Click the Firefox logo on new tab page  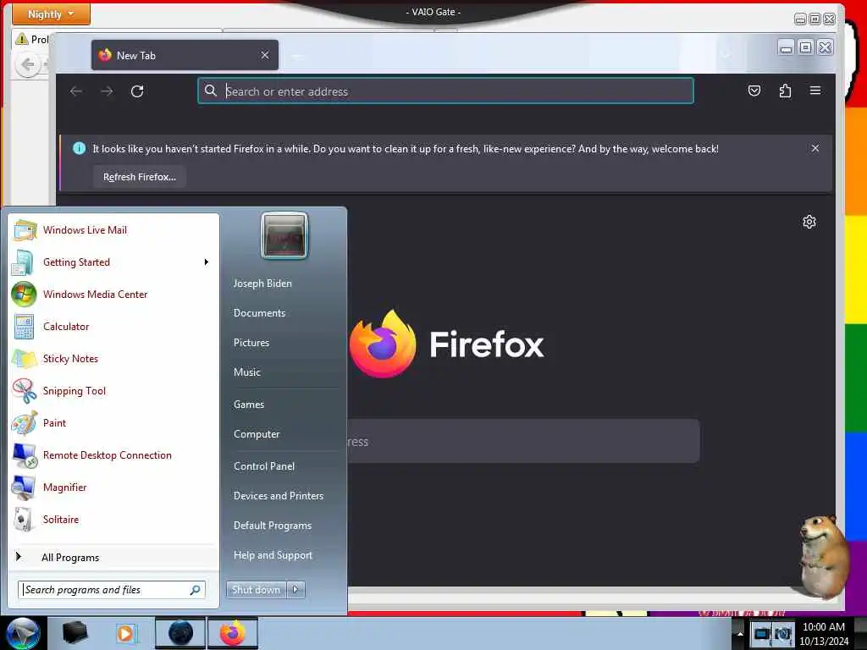tap(383, 344)
